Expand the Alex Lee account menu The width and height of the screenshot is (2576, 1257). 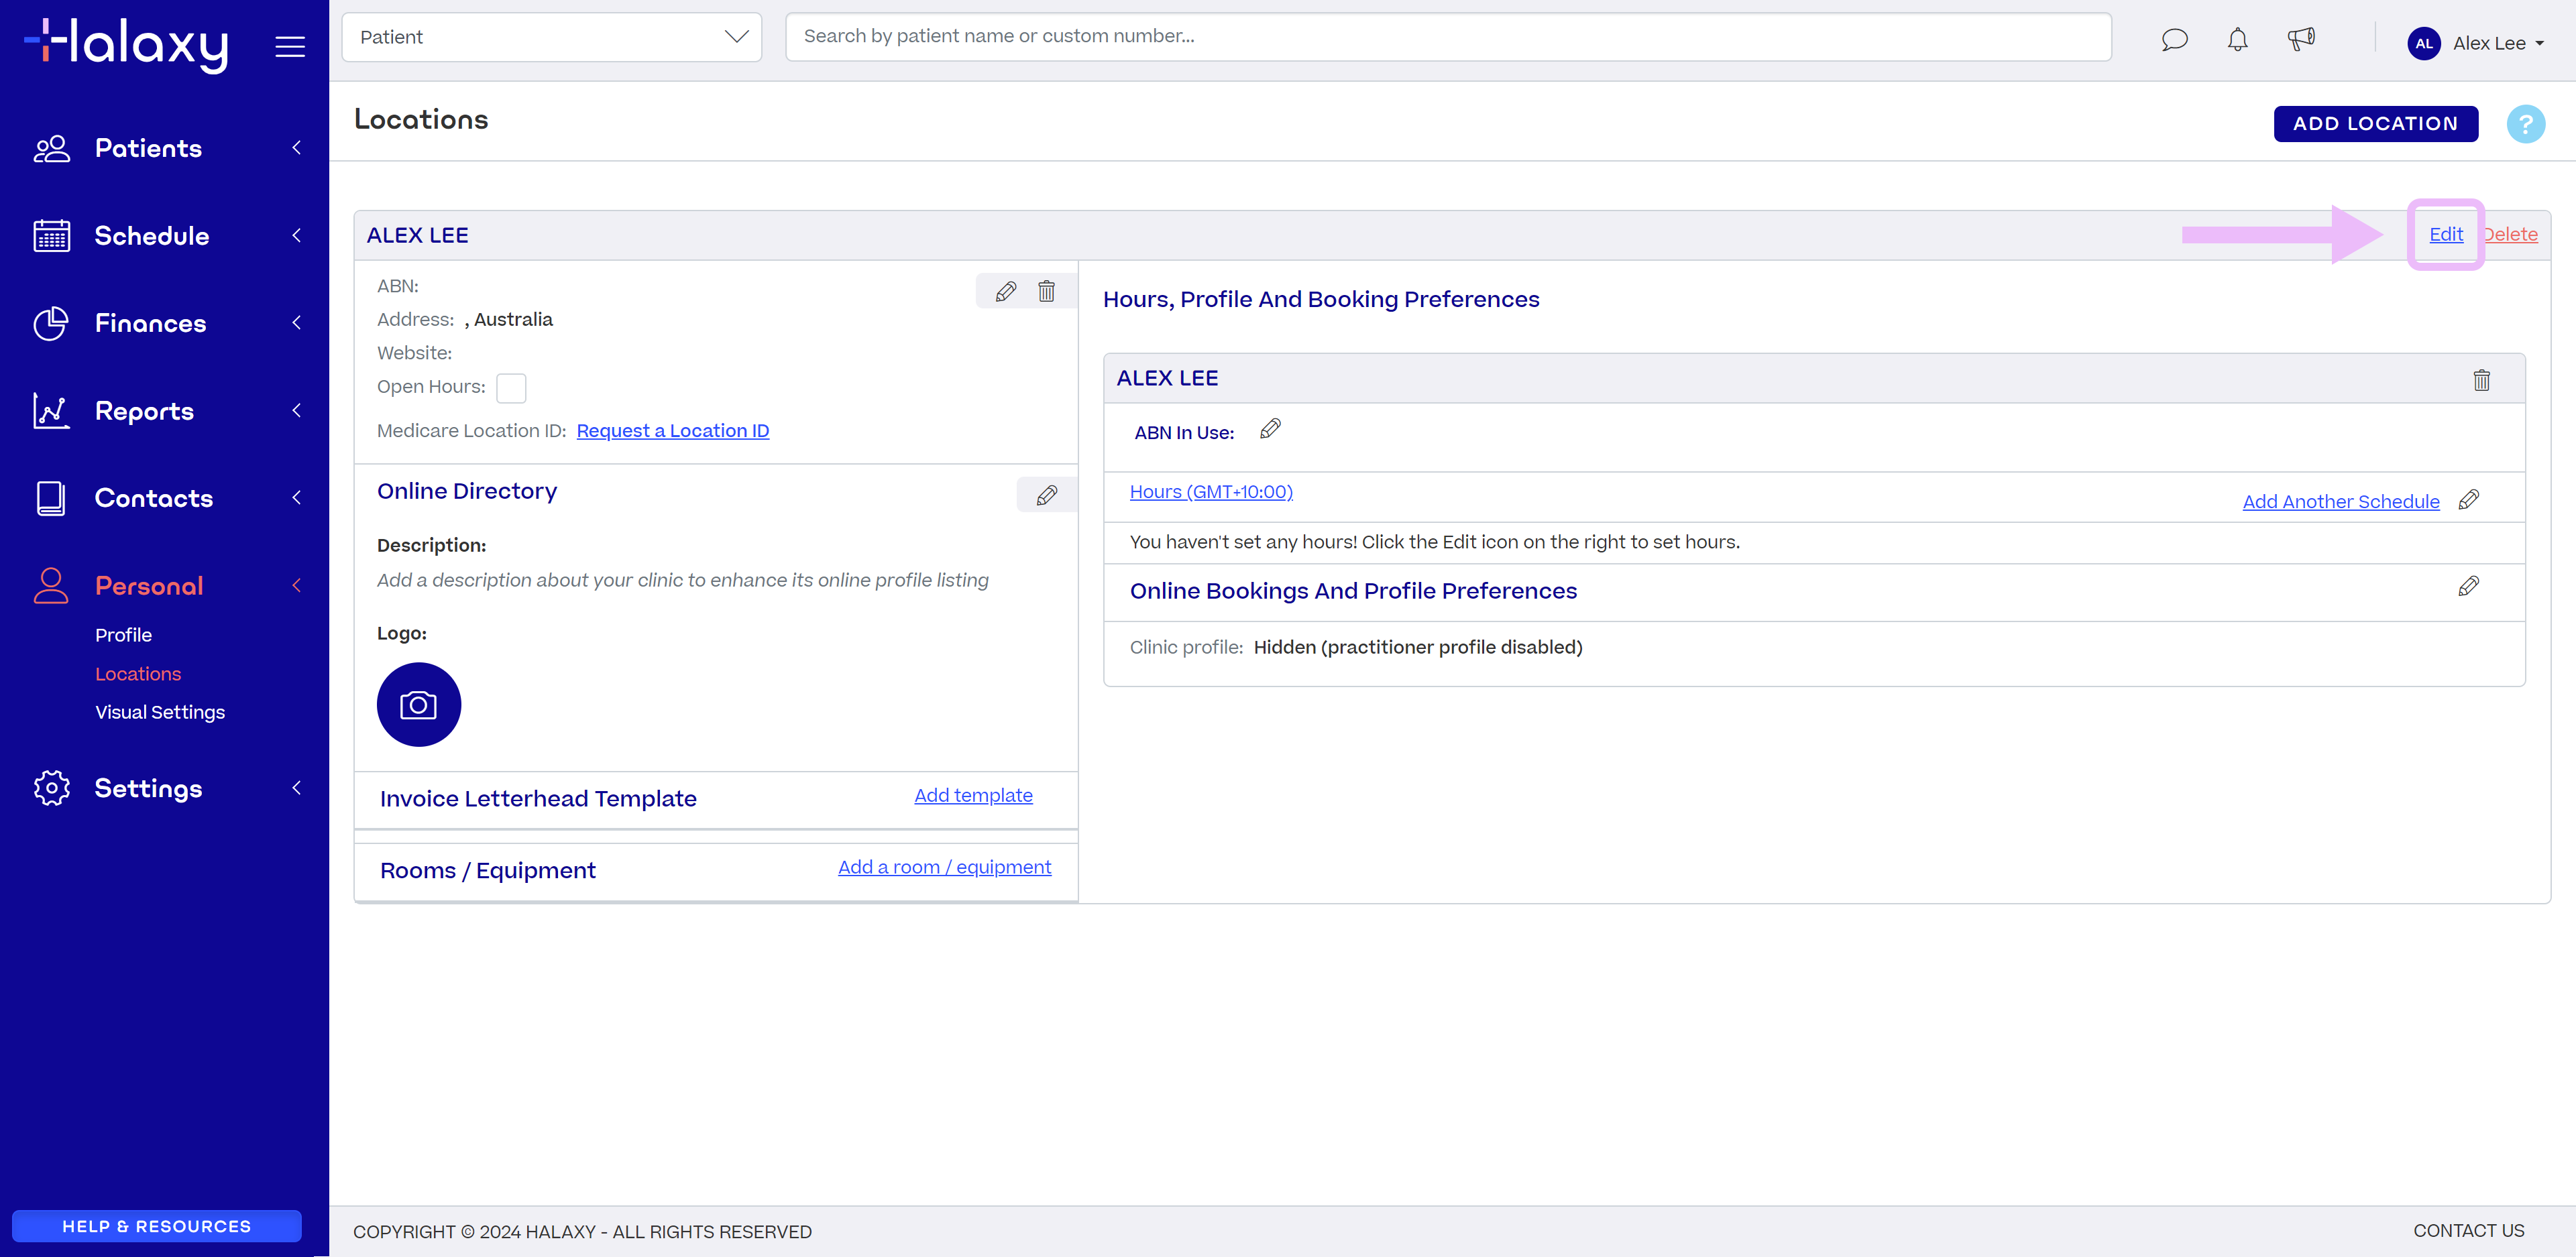click(2497, 43)
